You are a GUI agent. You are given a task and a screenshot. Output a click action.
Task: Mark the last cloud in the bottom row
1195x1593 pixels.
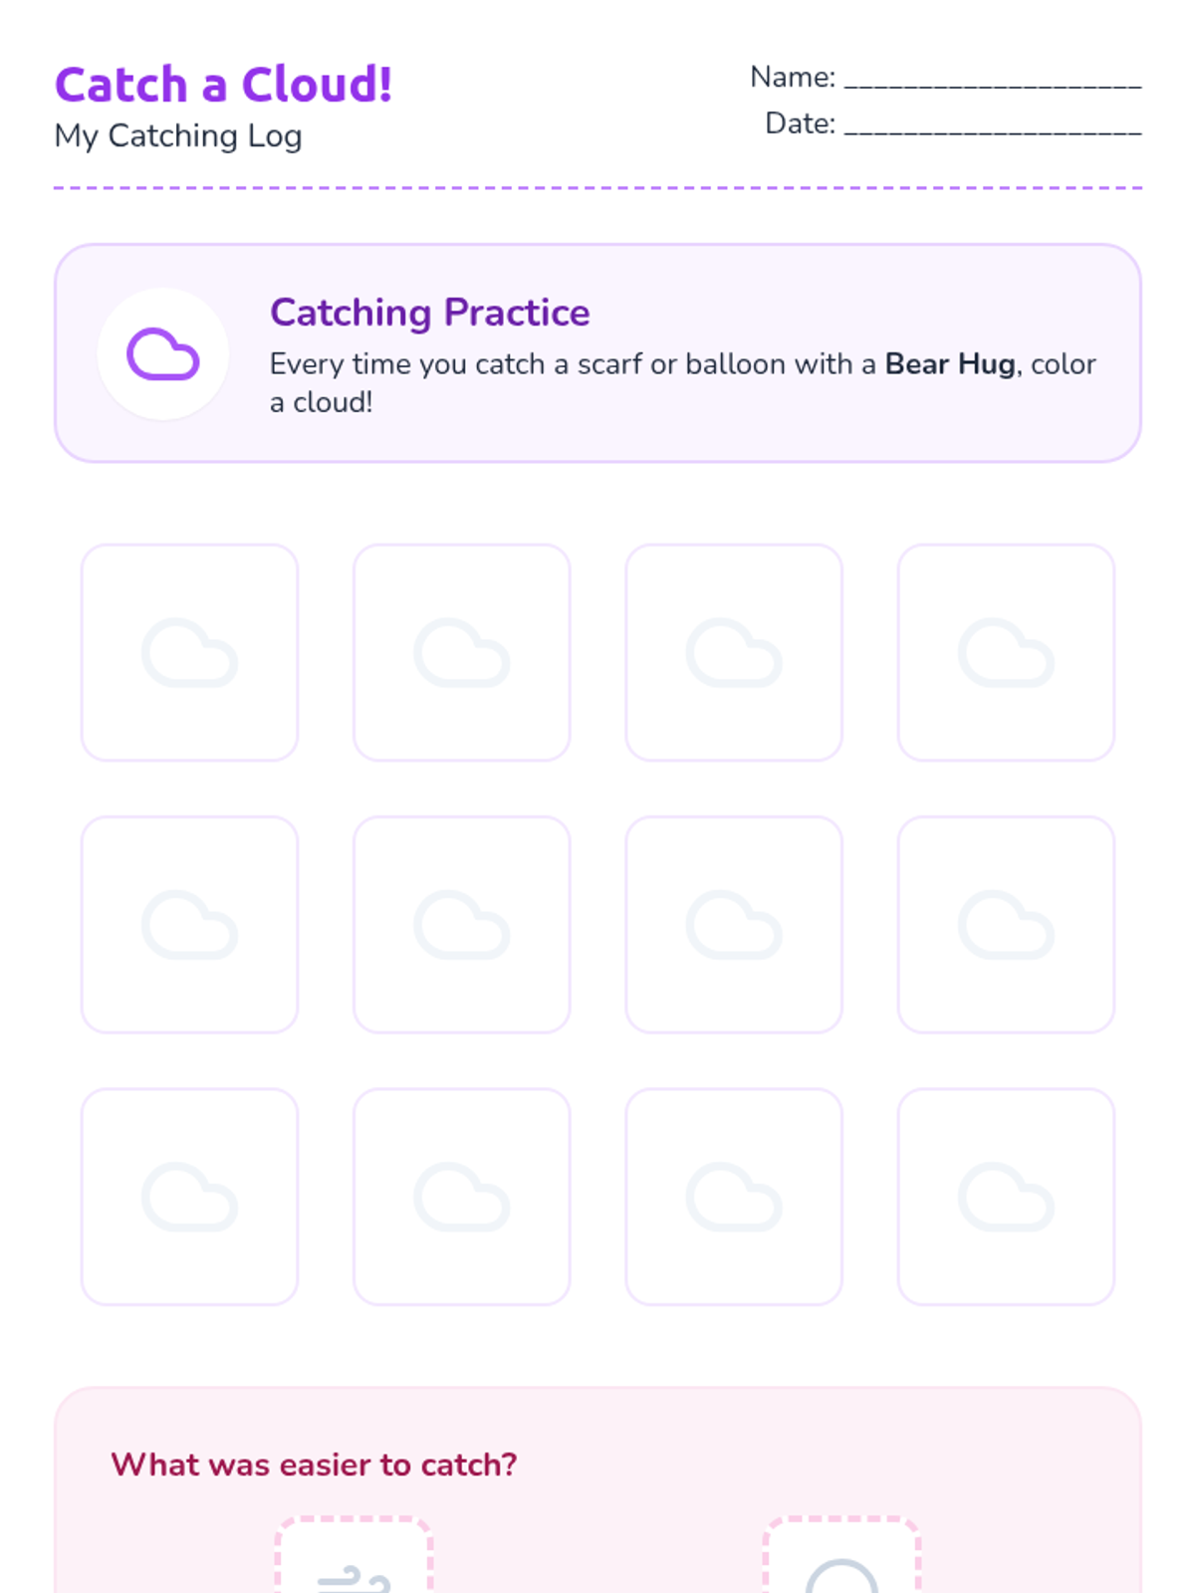click(x=1006, y=1197)
